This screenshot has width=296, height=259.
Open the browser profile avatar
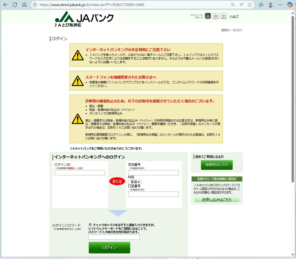tap(271, 5)
